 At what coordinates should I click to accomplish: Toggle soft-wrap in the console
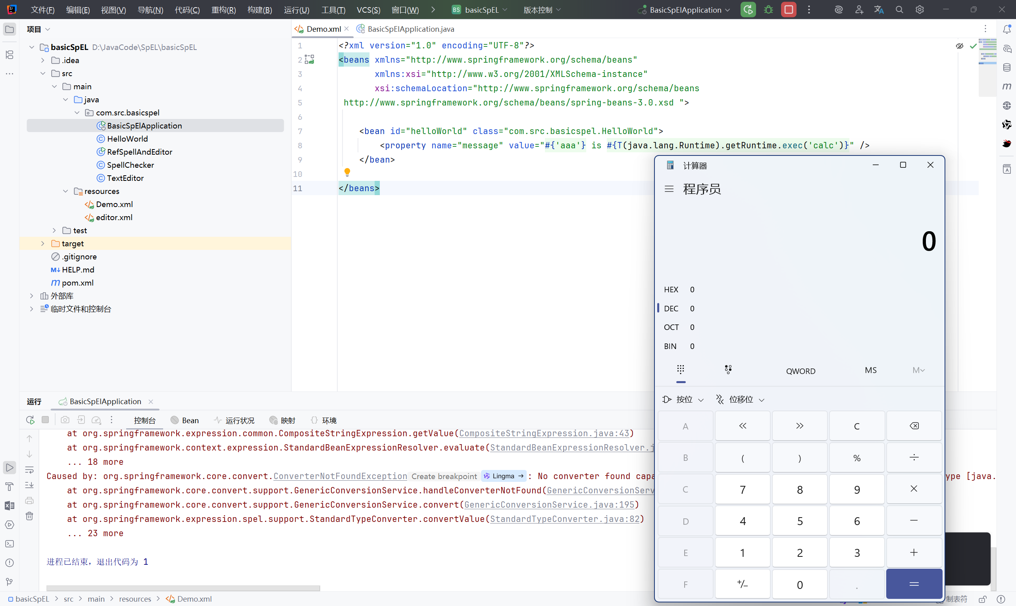coord(29,470)
